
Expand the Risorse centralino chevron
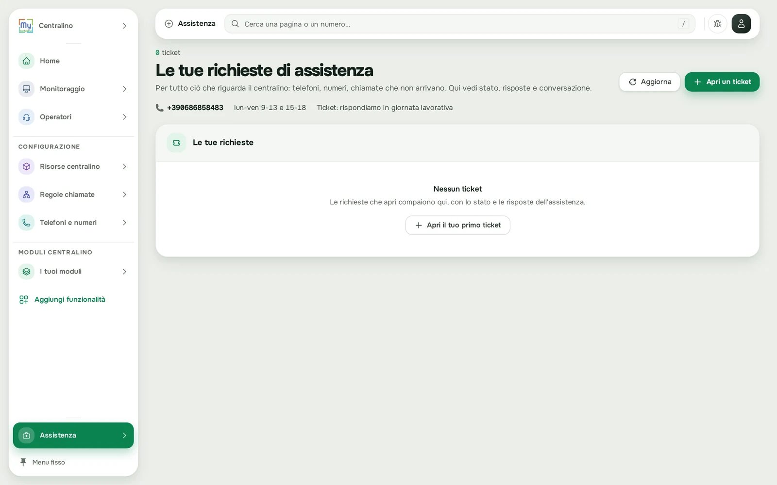click(124, 166)
